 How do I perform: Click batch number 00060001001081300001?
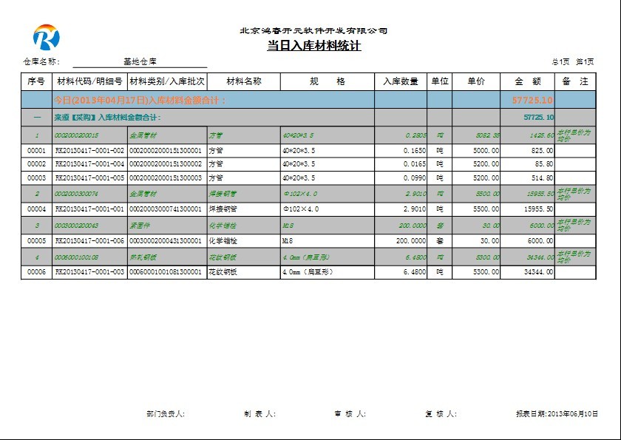pos(166,272)
